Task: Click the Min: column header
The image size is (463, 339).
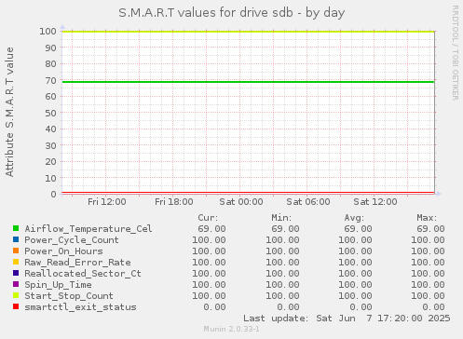Action: [x=281, y=218]
